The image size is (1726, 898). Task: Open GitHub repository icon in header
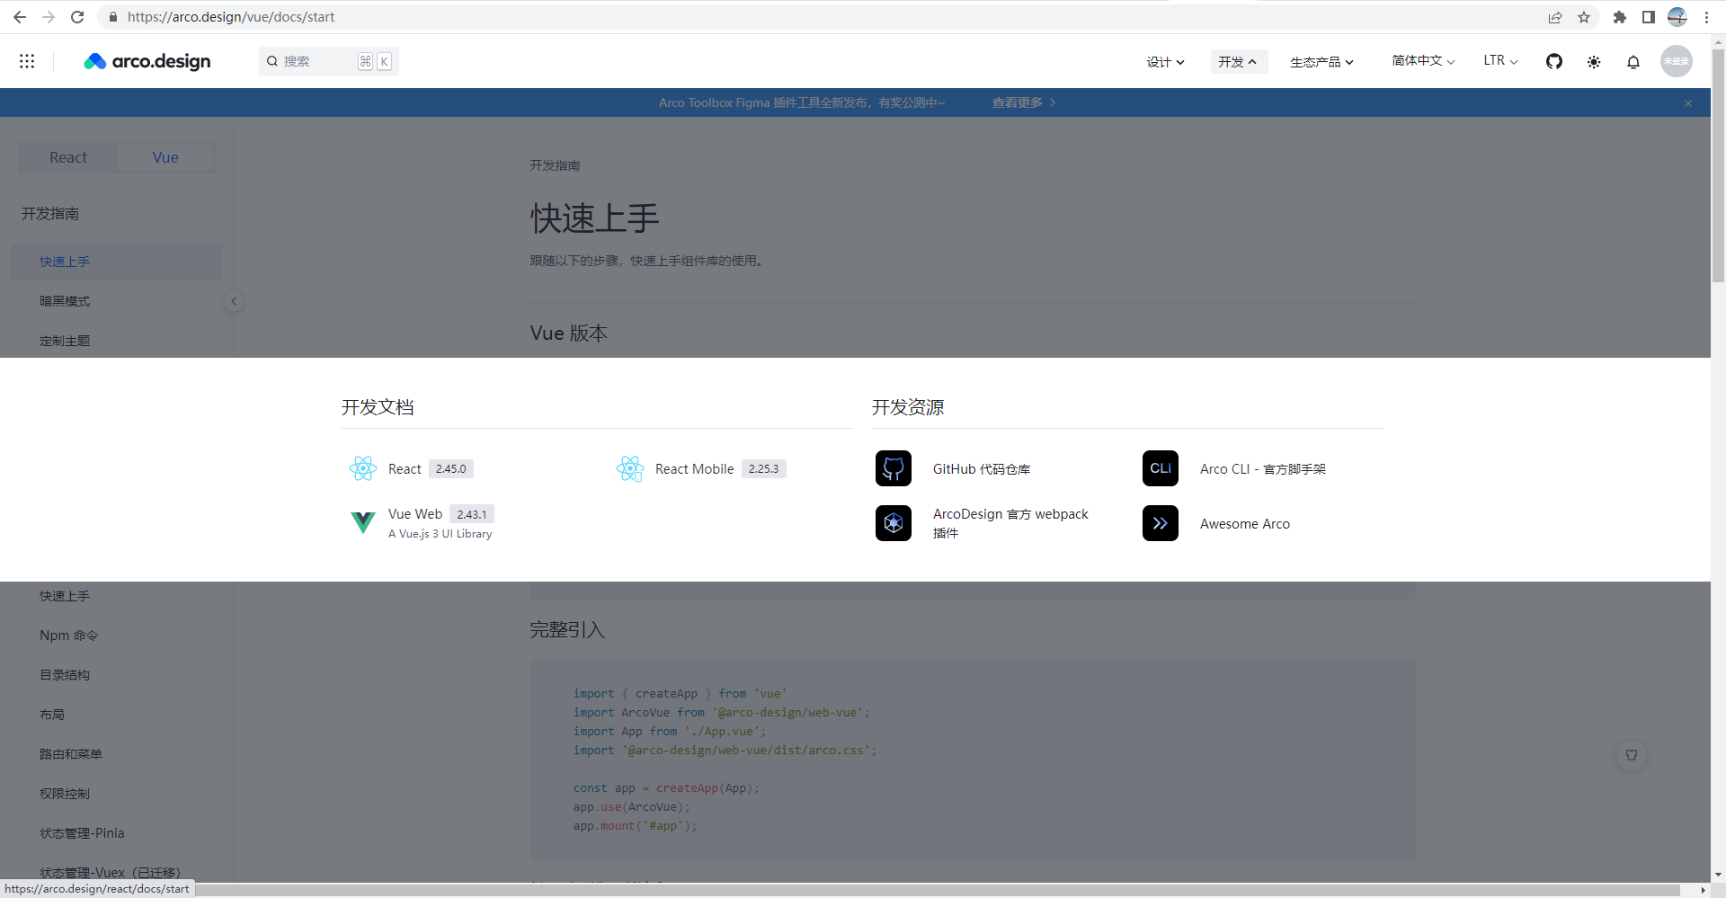1554,61
